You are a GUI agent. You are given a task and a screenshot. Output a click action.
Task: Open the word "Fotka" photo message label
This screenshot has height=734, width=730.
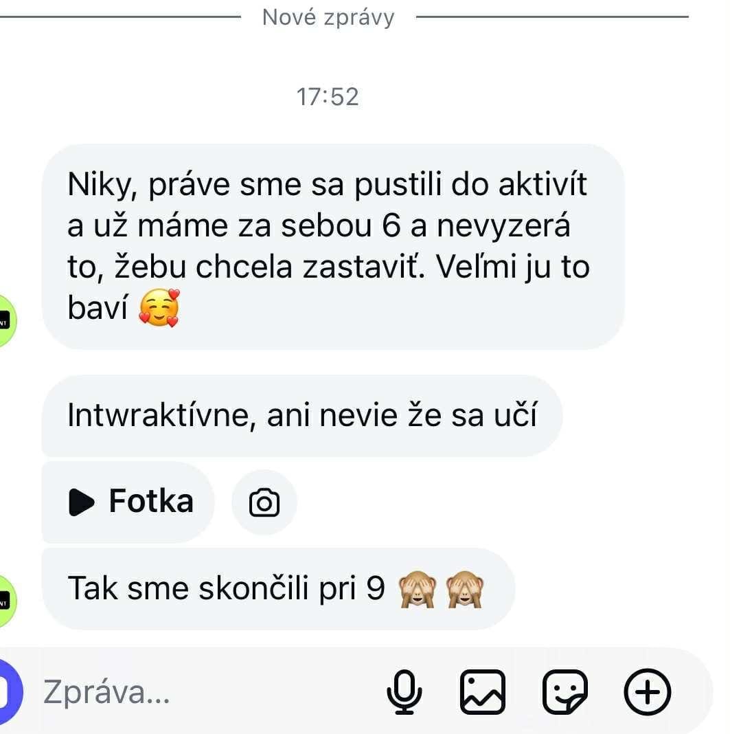[151, 501]
